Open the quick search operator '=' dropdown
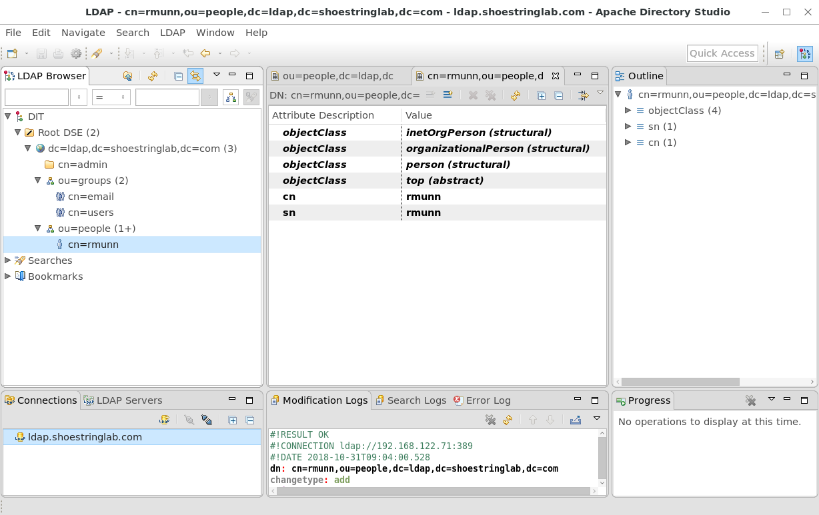 pos(111,97)
